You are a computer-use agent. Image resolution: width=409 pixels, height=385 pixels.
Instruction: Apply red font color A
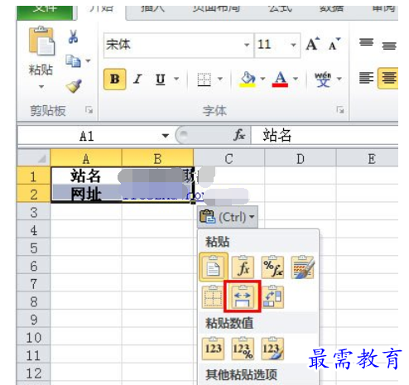280,79
